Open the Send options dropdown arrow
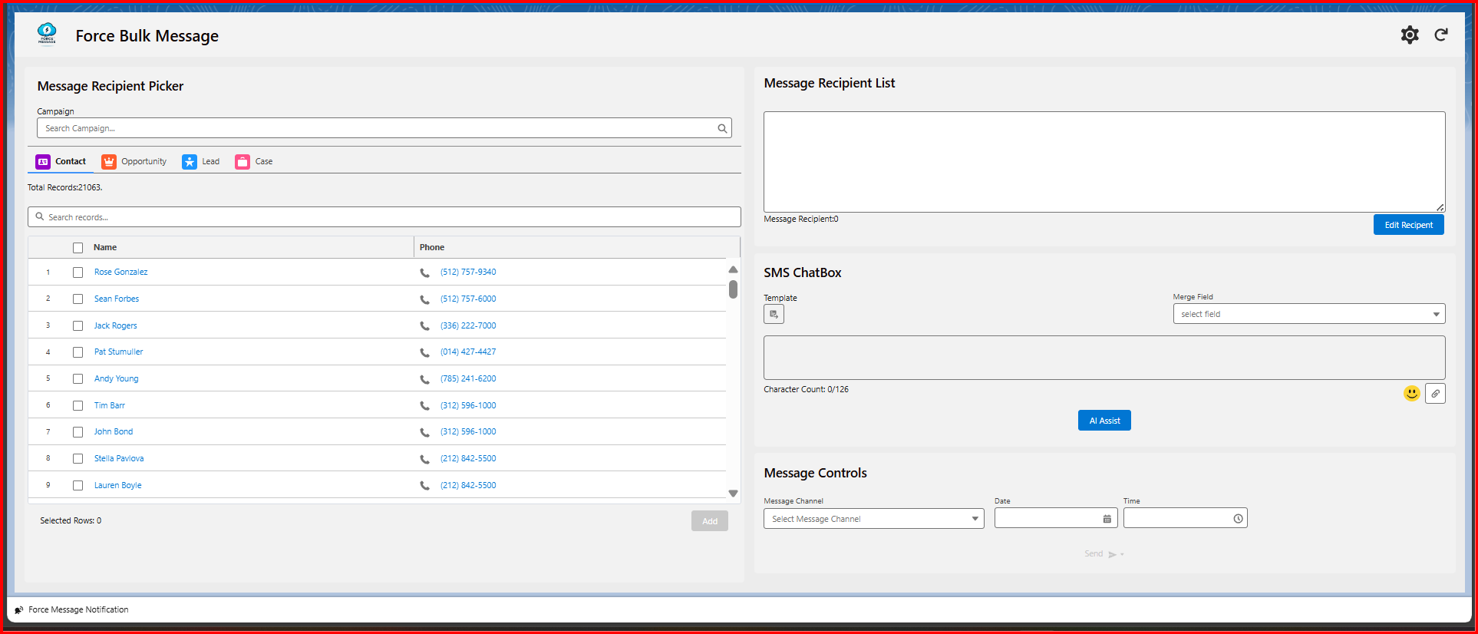Viewport: 1478px width, 634px height. pos(1122,554)
